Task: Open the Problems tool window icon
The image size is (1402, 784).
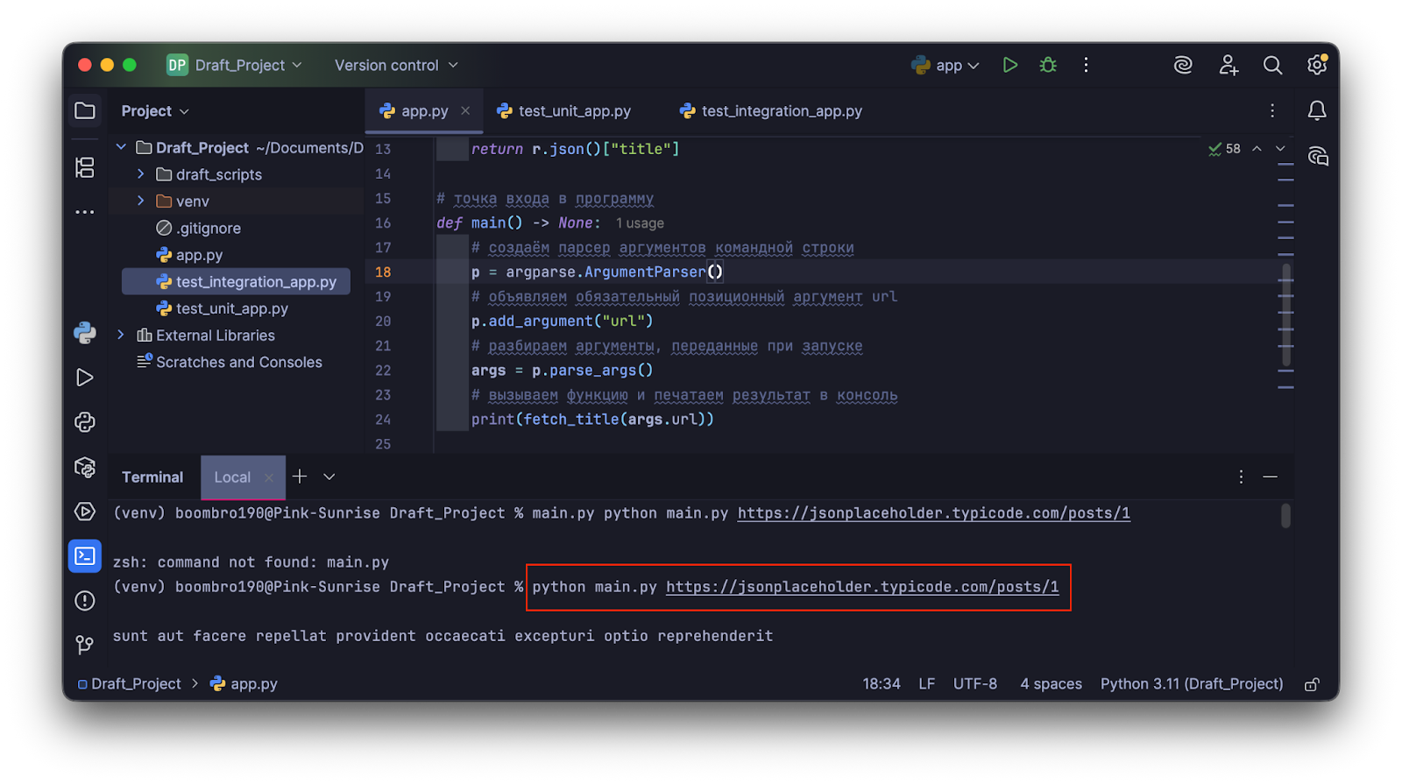Action: pyautogui.click(x=85, y=601)
